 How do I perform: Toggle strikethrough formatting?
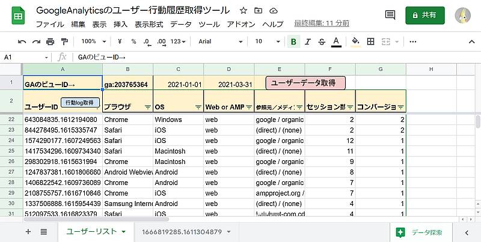point(322,41)
